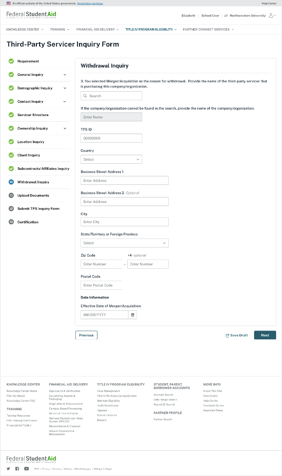Click the user profile icon
This screenshot has width=282, height=476.
click(271, 16)
